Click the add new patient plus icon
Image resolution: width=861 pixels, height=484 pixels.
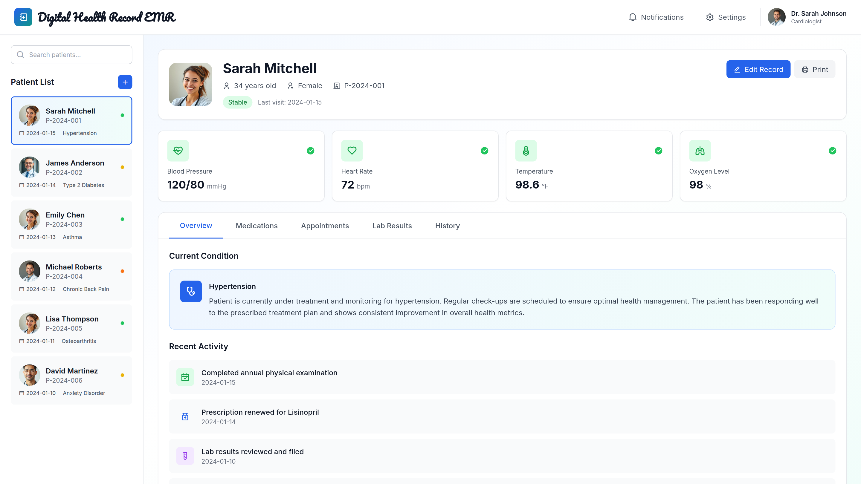pyautogui.click(x=125, y=82)
